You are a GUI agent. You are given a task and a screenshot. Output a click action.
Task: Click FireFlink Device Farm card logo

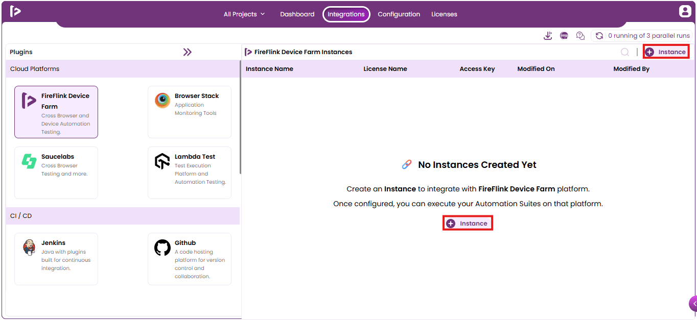[29, 101]
